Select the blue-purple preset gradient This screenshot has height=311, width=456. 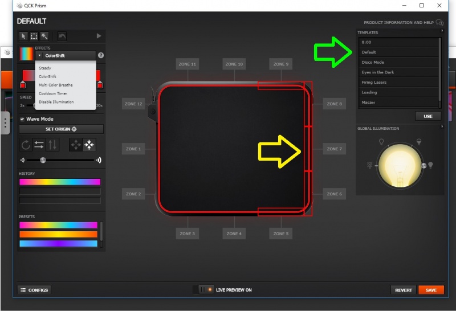[x=58, y=244]
